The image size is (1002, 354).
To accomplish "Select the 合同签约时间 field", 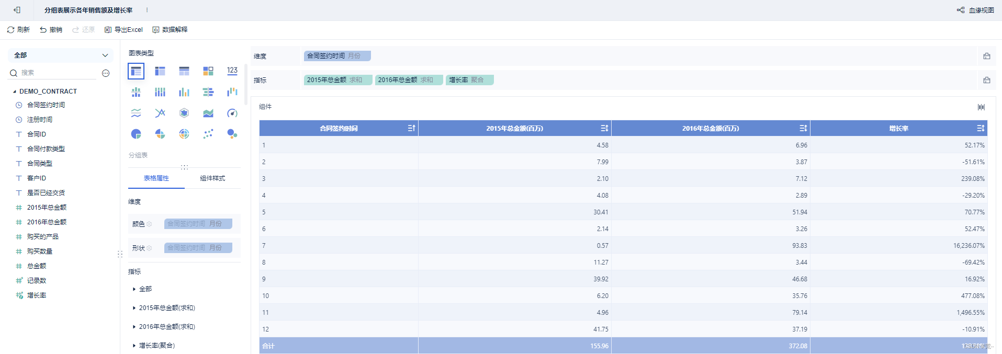I will pos(46,105).
